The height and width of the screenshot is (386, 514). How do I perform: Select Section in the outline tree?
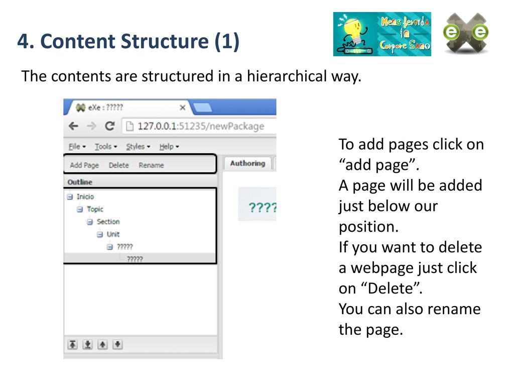[x=108, y=222]
